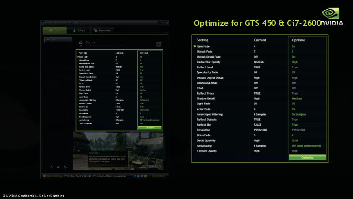Click the purple social icon in the footer
This screenshot has width=353, height=199.
(142, 176)
